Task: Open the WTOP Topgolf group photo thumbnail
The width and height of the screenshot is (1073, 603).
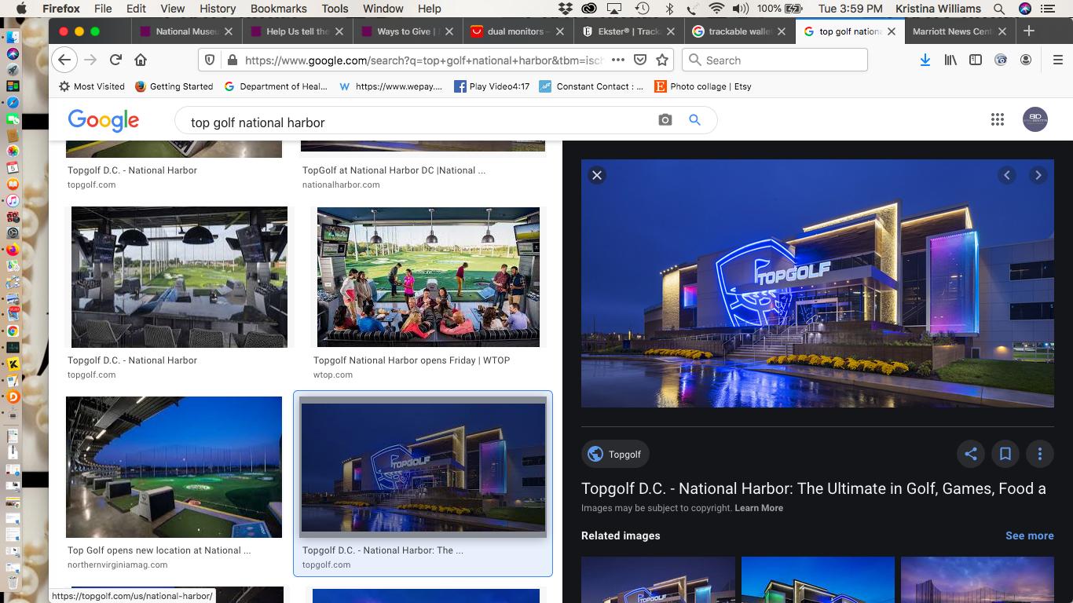Action: pos(428,277)
